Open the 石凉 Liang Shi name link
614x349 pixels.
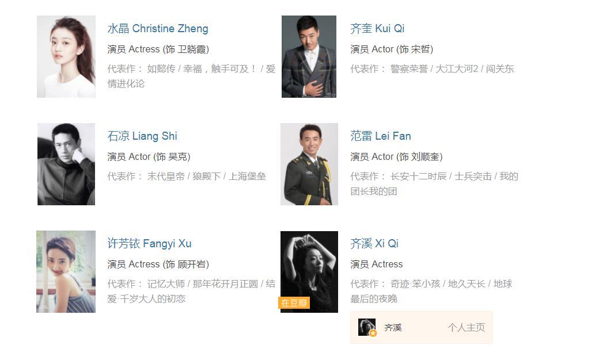[x=142, y=136]
